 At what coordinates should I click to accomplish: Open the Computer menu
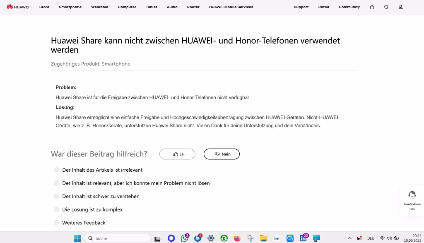point(127,7)
